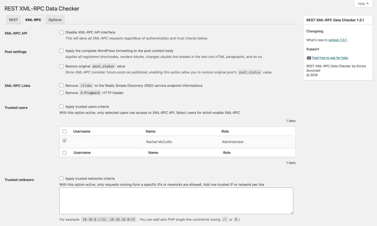
Task: Click the Feel free to ask for help link
Action: (330, 58)
